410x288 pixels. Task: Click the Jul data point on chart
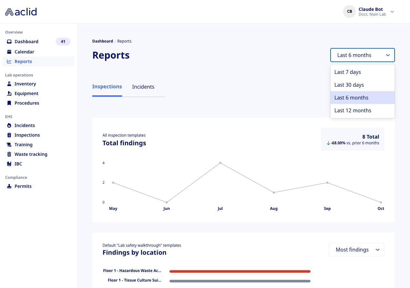(x=220, y=163)
